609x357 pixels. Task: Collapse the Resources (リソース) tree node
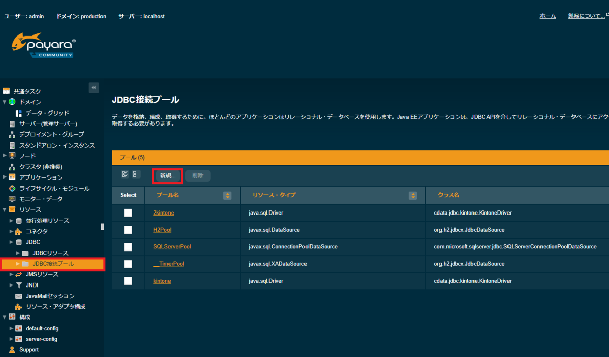click(5, 209)
